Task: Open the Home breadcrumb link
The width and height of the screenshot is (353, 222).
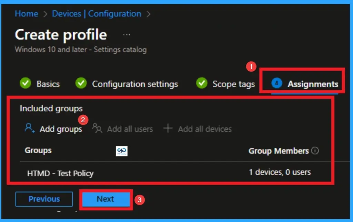Action: click(26, 14)
